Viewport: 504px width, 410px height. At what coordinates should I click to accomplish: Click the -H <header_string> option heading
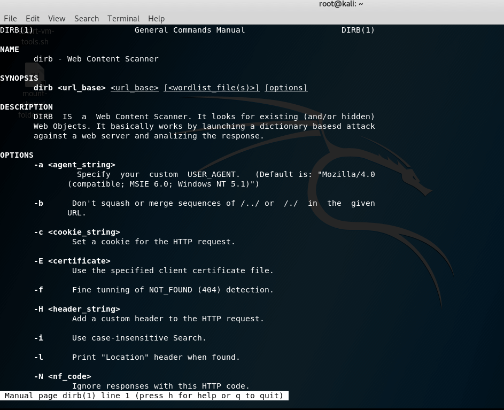click(x=77, y=309)
